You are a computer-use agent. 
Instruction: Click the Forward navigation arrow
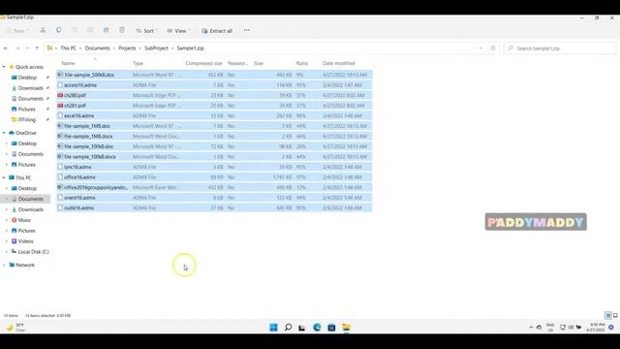point(17,48)
